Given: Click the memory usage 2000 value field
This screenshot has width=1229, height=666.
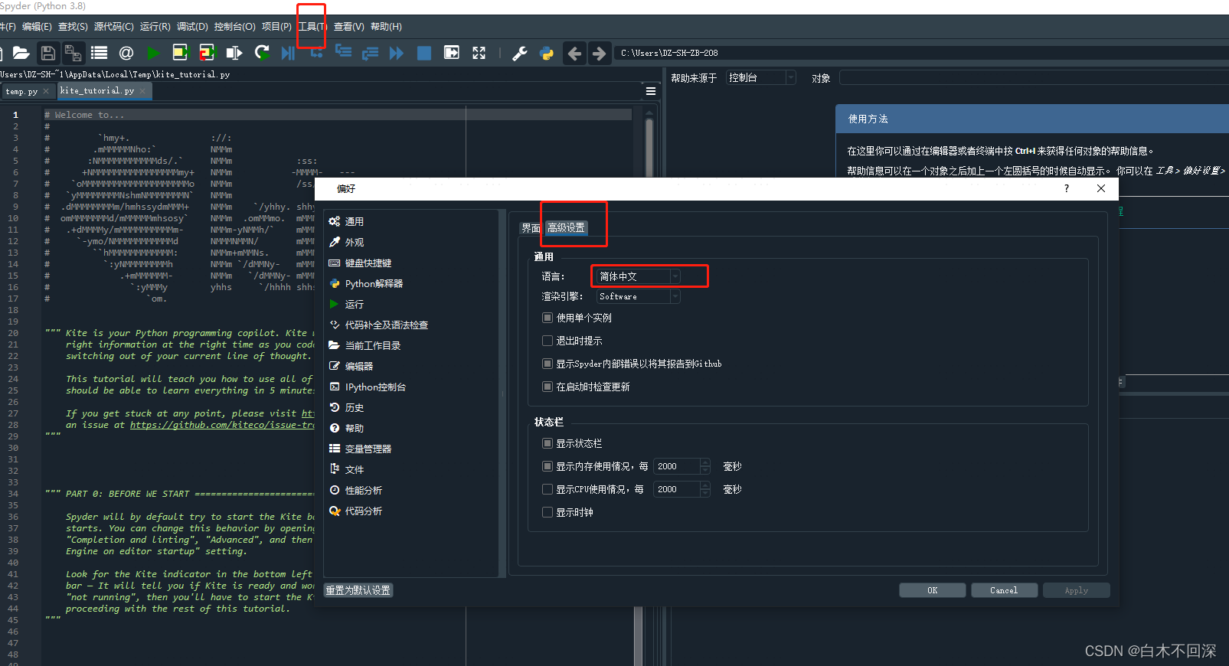Looking at the screenshot, I should pos(676,466).
